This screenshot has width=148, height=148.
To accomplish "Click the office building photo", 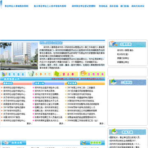I will point(19,56).
